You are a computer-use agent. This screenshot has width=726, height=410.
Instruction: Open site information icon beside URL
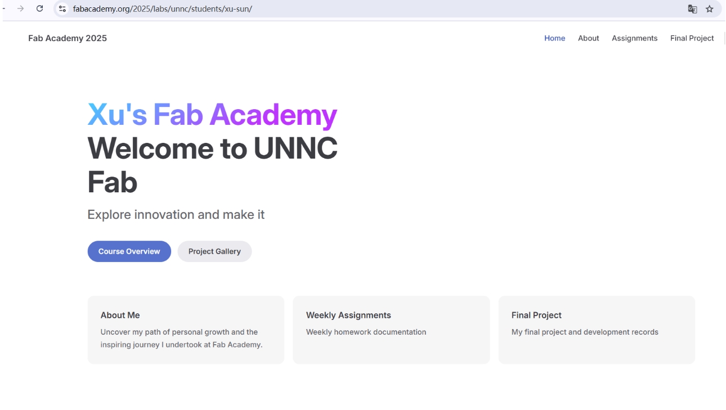pyautogui.click(x=62, y=8)
